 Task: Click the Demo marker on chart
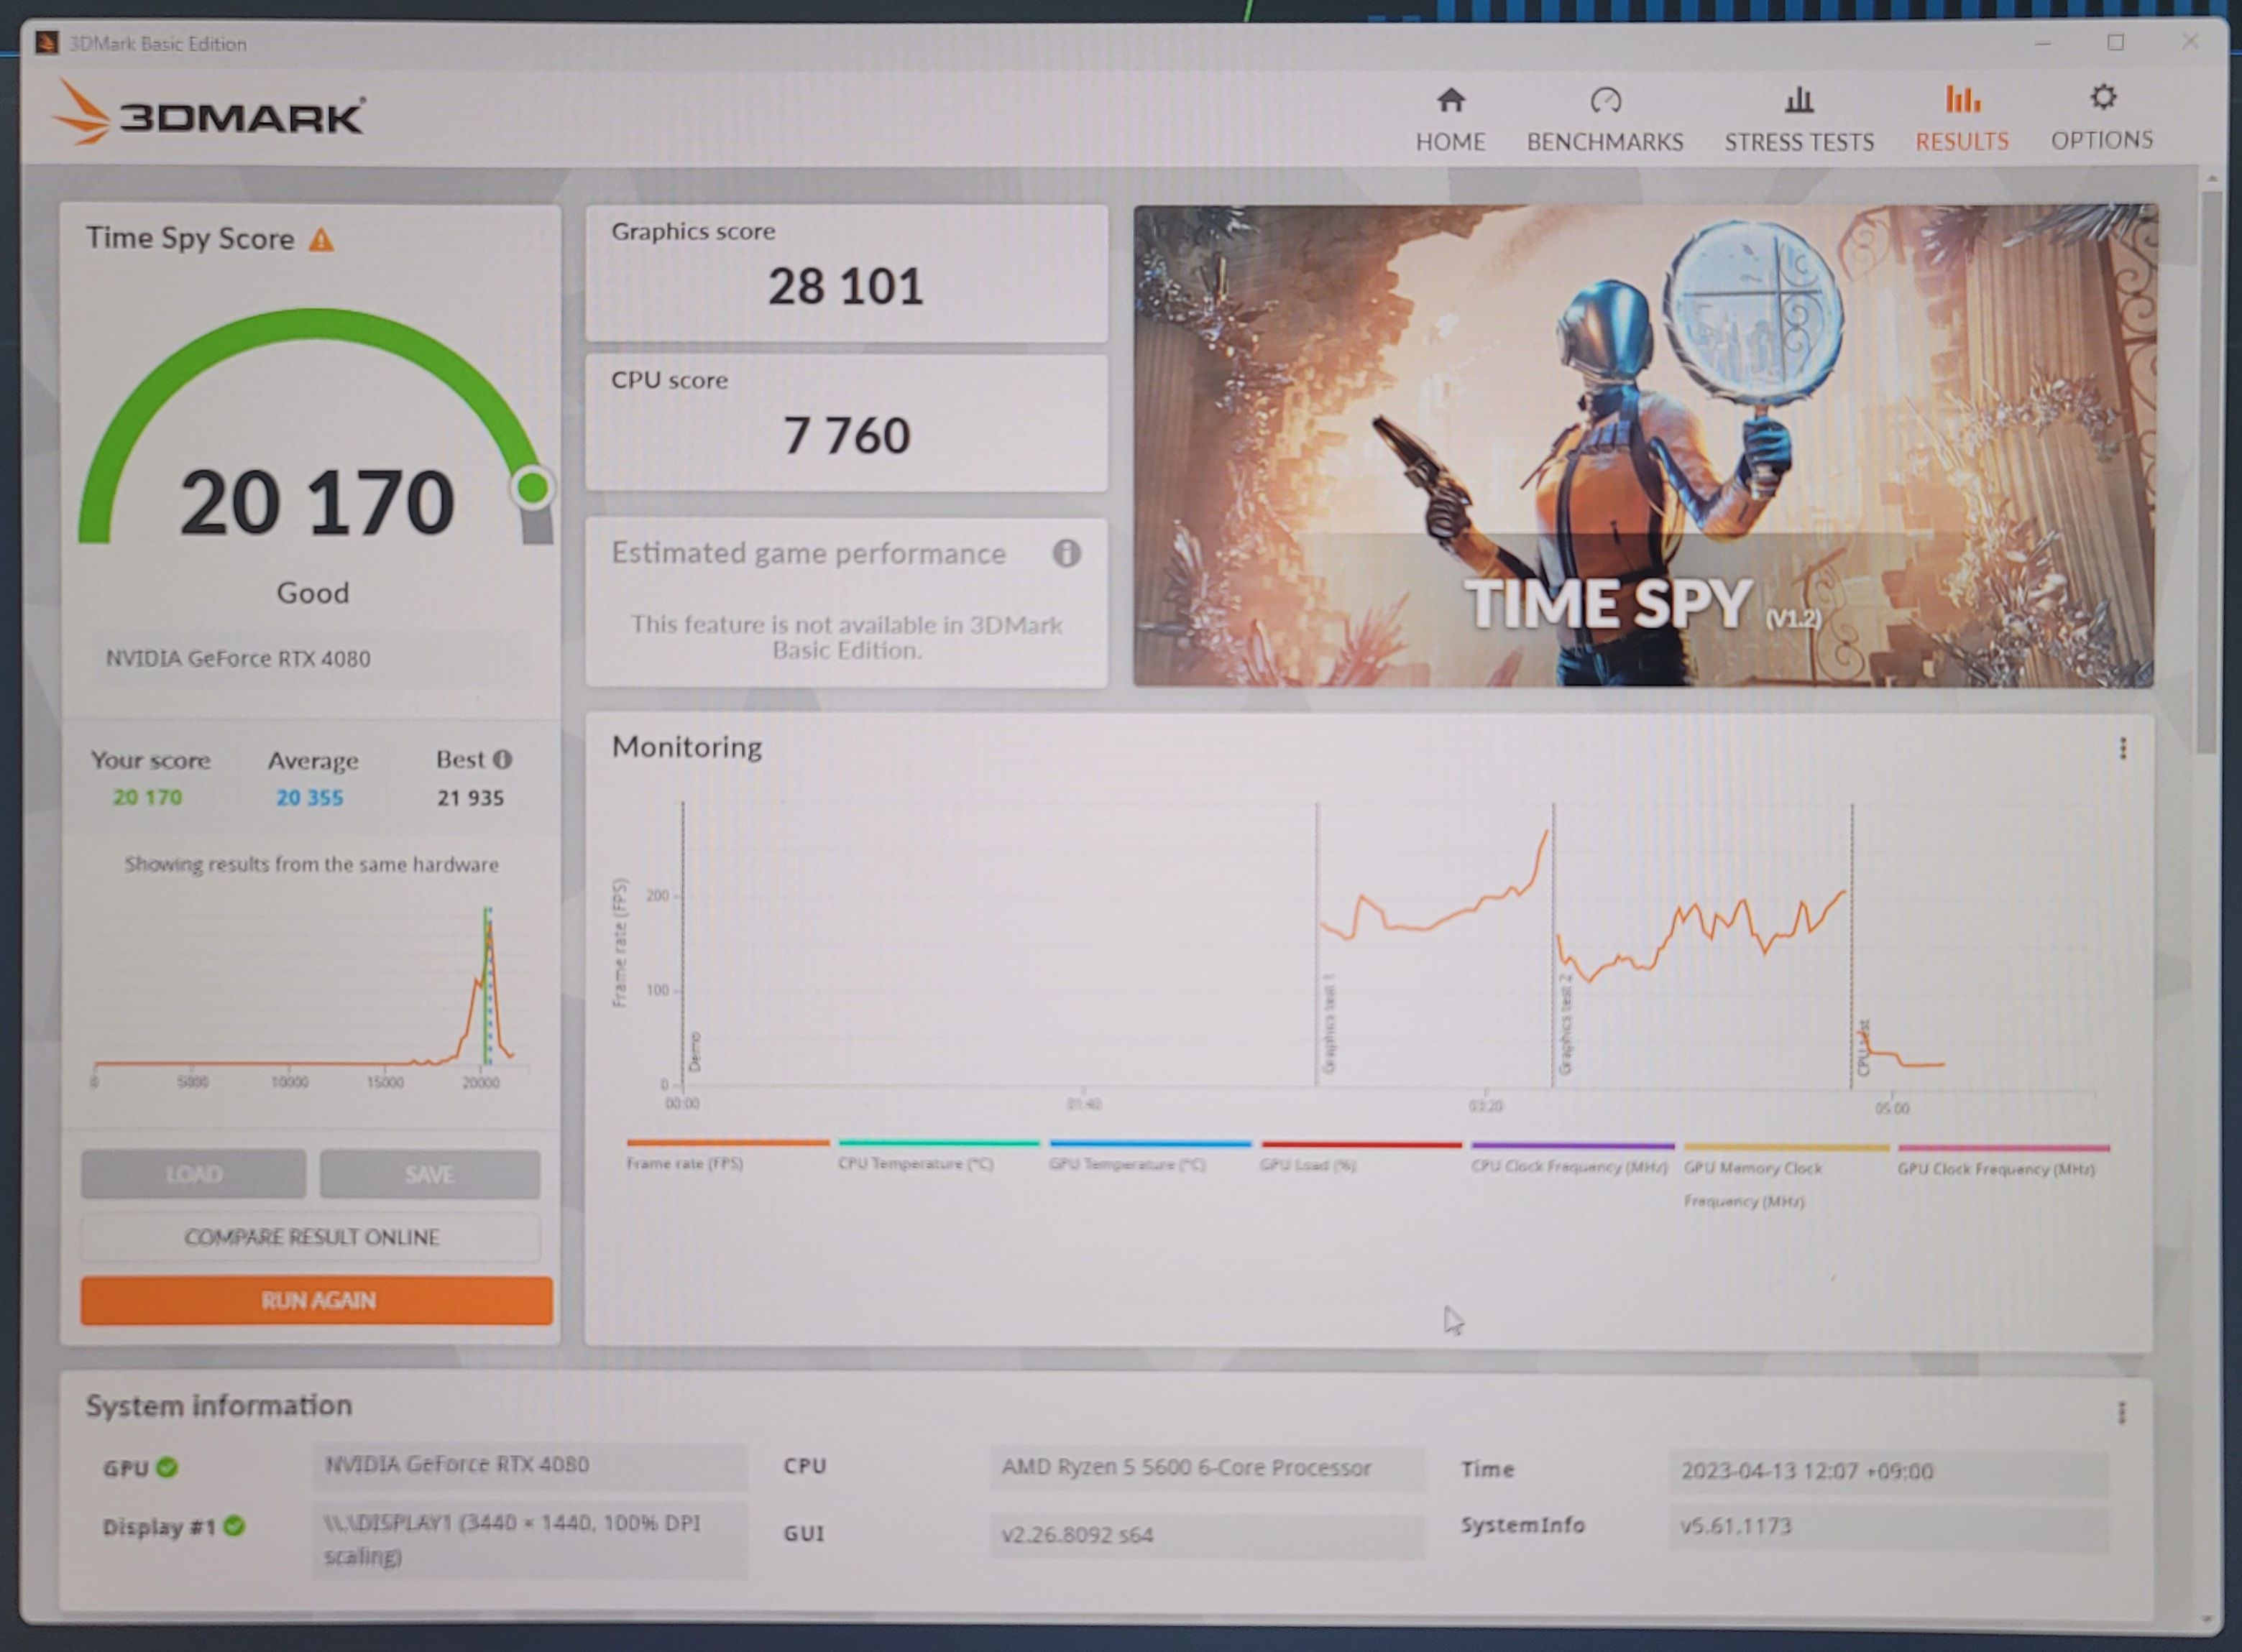tap(695, 1051)
